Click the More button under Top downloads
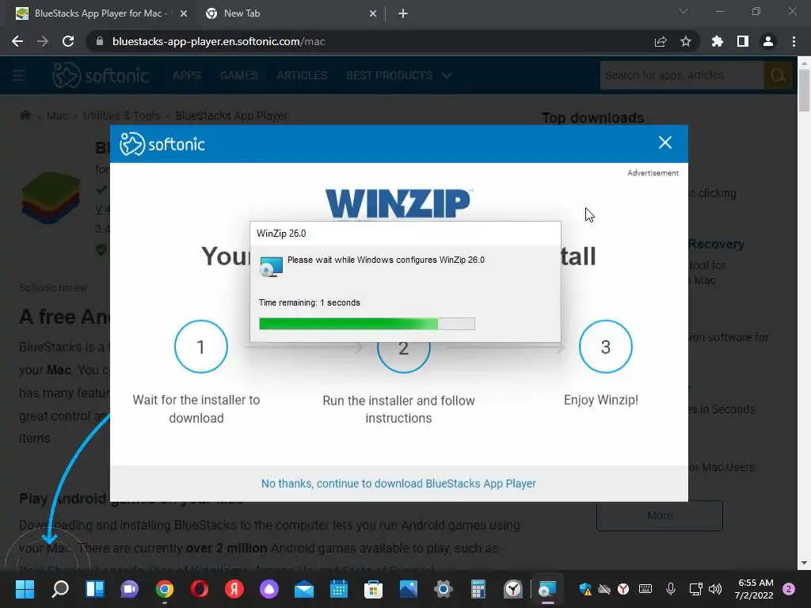Screen dimensions: 811x608 pyautogui.click(x=660, y=515)
